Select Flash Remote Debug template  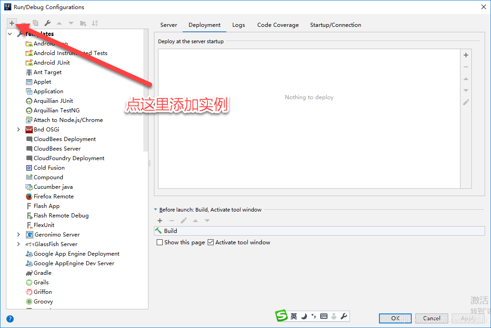click(57, 216)
